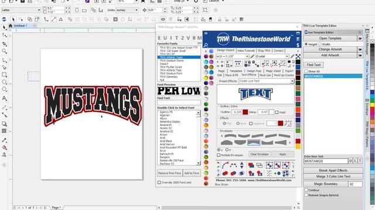Check the Contour checkbox
Screen dimensions: 375x210
(x=306, y=190)
